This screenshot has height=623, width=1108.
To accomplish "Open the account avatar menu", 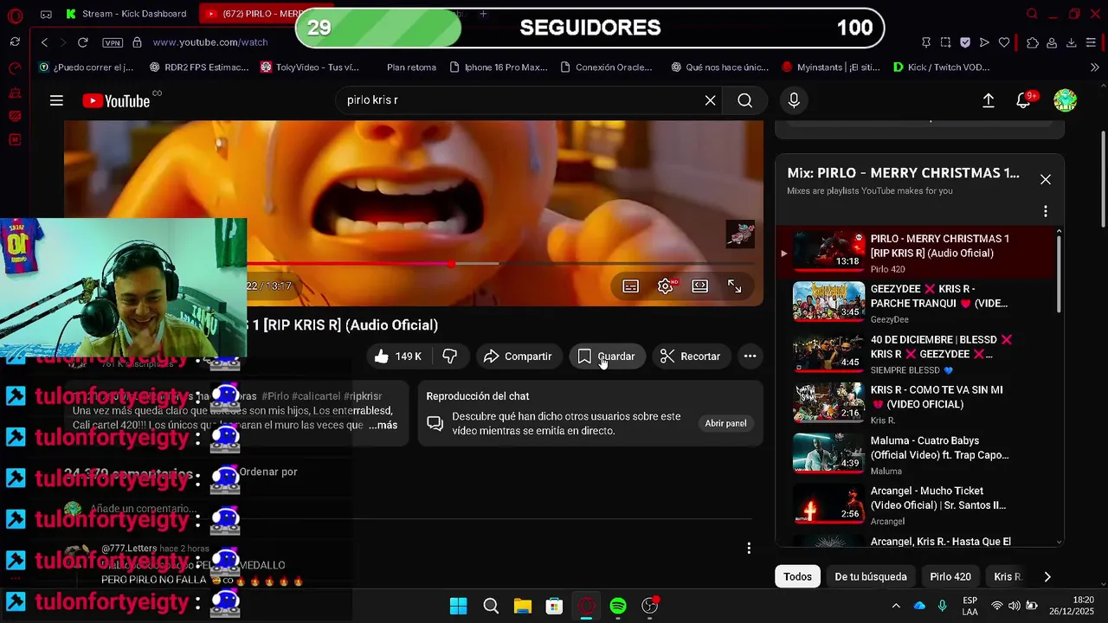I will pyautogui.click(x=1065, y=100).
